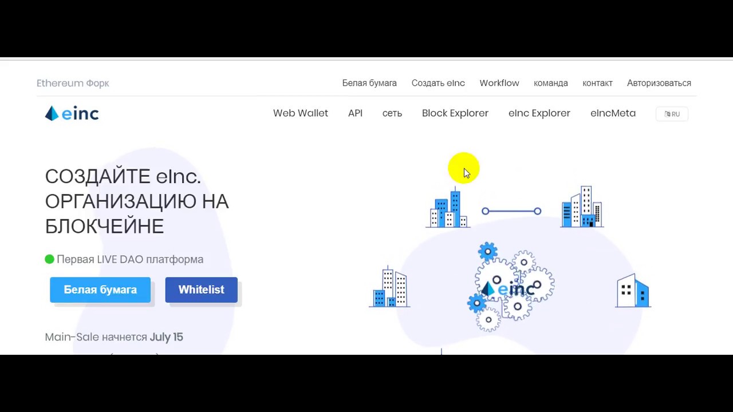
Task: Click the Первая LIVE DAO платформа text
Action: [x=130, y=259]
